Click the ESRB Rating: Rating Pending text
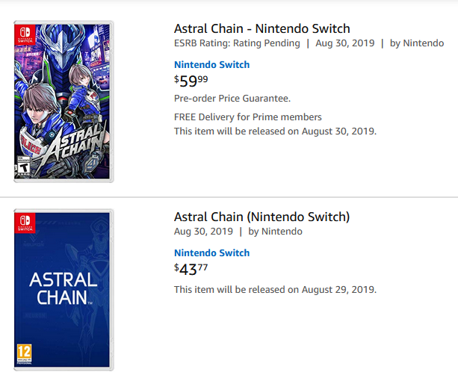This screenshot has width=458, height=375. click(237, 43)
